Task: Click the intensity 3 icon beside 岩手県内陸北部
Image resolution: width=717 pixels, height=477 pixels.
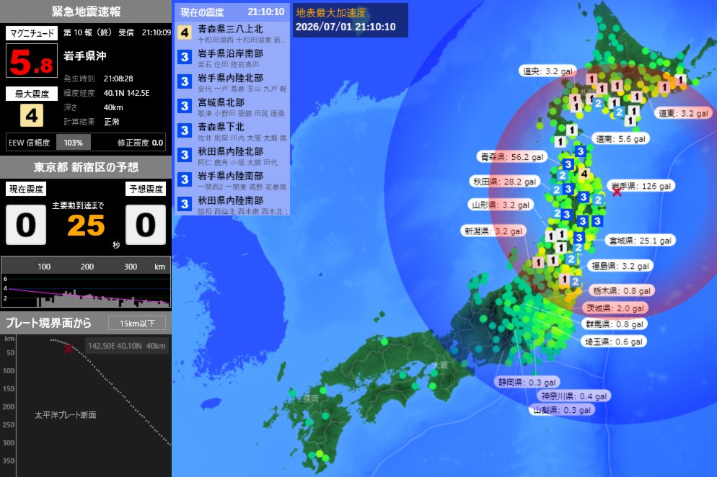Action: [185, 82]
